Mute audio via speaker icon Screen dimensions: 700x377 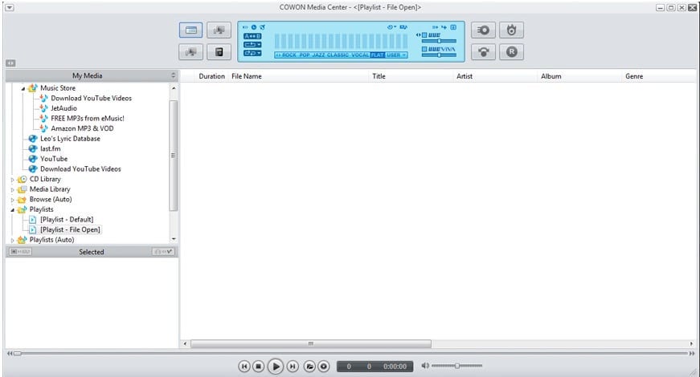tap(425, 366)
